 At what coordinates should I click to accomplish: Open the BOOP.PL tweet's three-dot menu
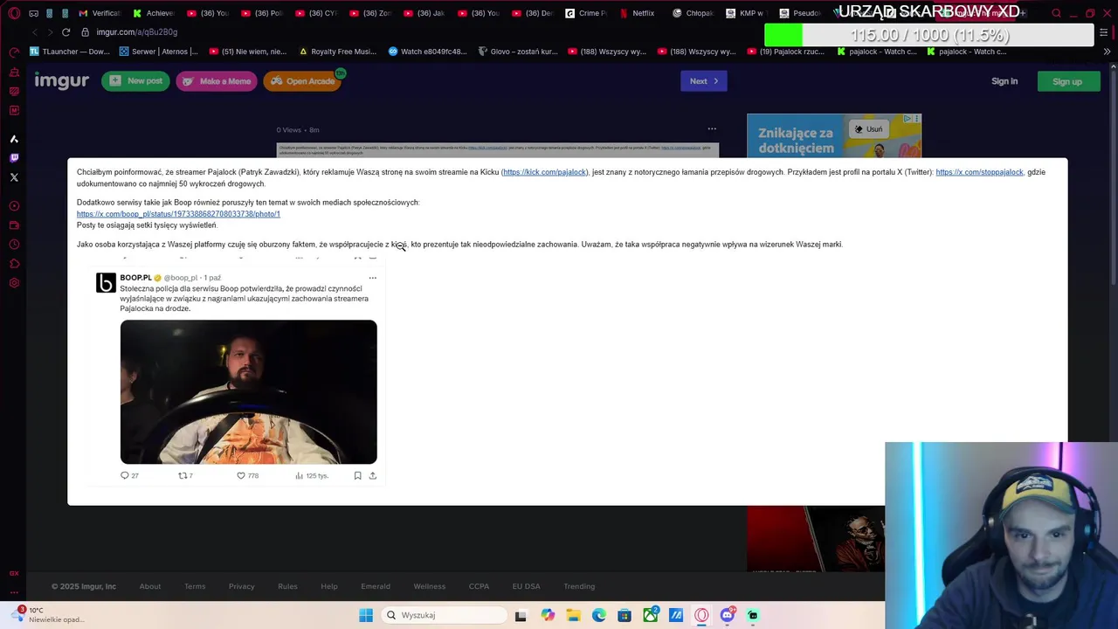[x=372, y=278]
